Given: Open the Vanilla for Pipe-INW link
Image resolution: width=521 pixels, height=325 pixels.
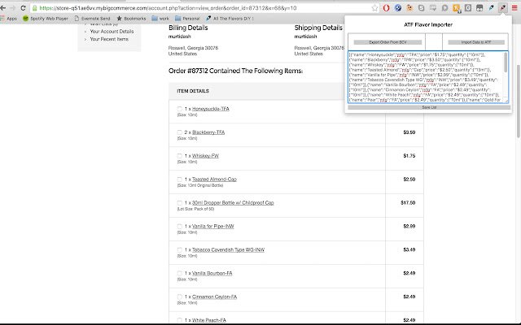Looking at the screenshot, I should point(213,227).
